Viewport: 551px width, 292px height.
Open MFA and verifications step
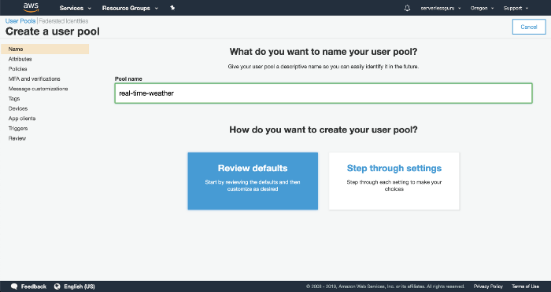34,78
